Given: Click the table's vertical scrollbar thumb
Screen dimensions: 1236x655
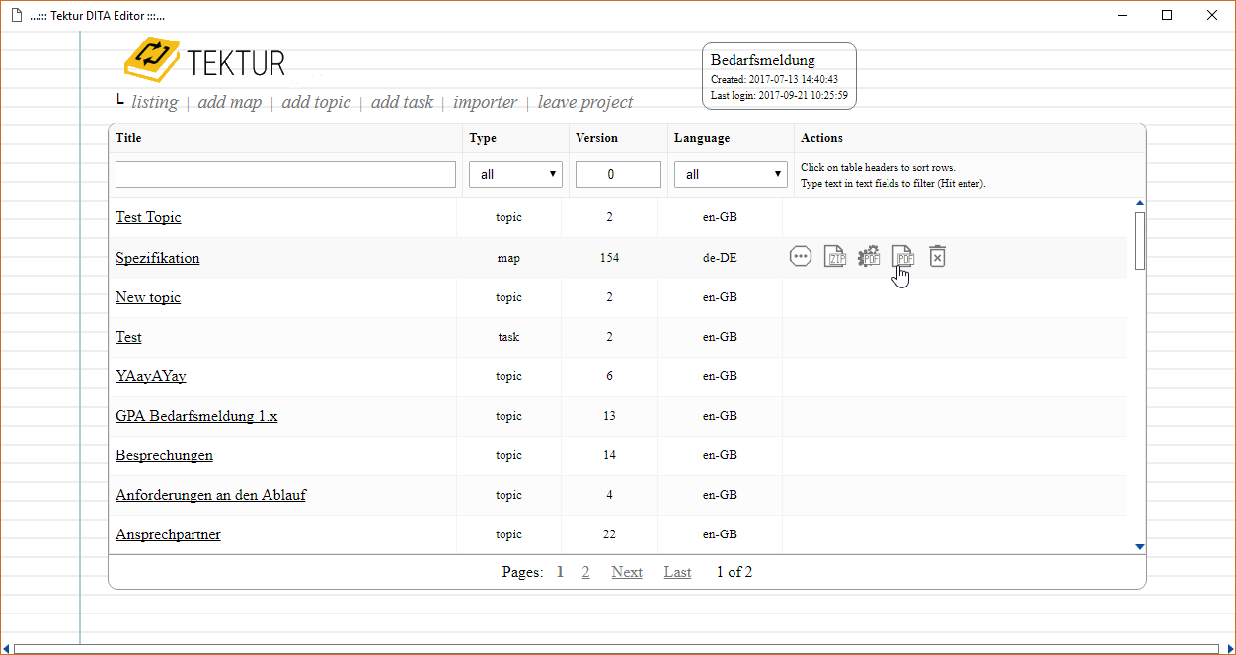Looking at the screenshot, I should tap(1140, 240).
